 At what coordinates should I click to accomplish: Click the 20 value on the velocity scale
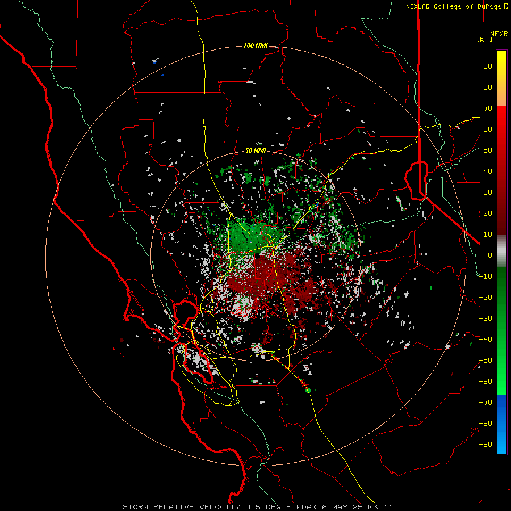(488, 213)
